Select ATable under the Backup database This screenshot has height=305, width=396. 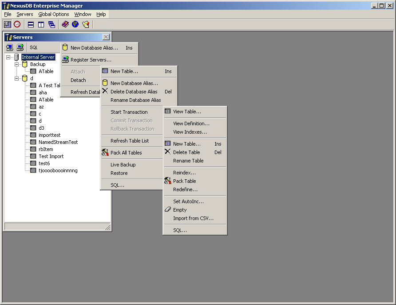coord(46,71)
